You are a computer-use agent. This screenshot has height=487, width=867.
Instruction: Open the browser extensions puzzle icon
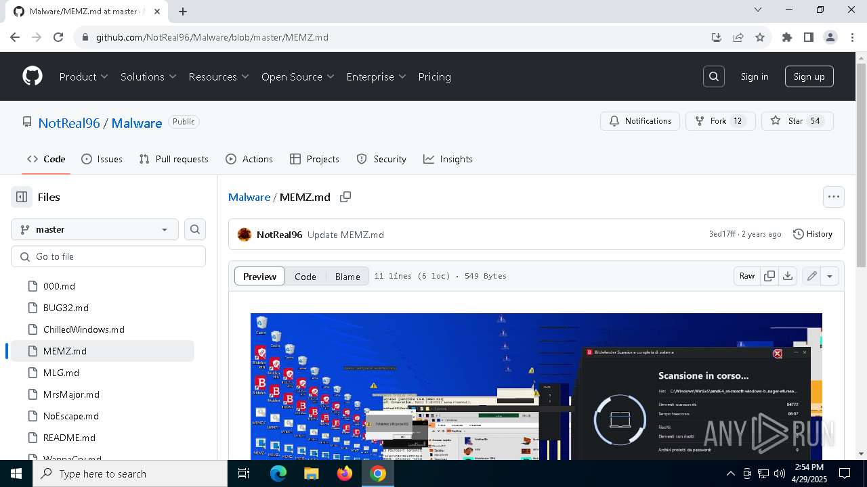tap(786, 37)
